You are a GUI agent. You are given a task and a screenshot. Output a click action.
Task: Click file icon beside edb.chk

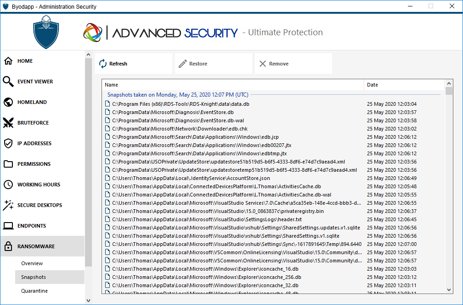coord(107,129)
